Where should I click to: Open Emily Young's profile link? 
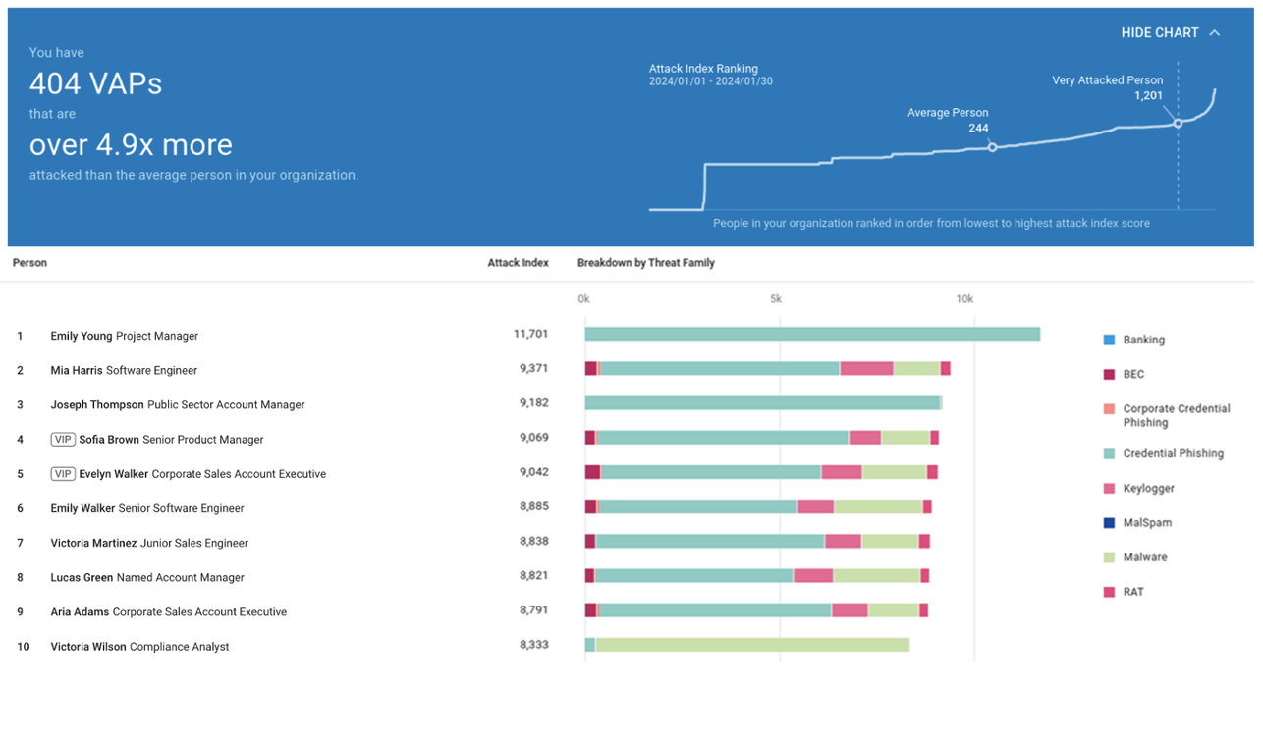pos(82,336)
